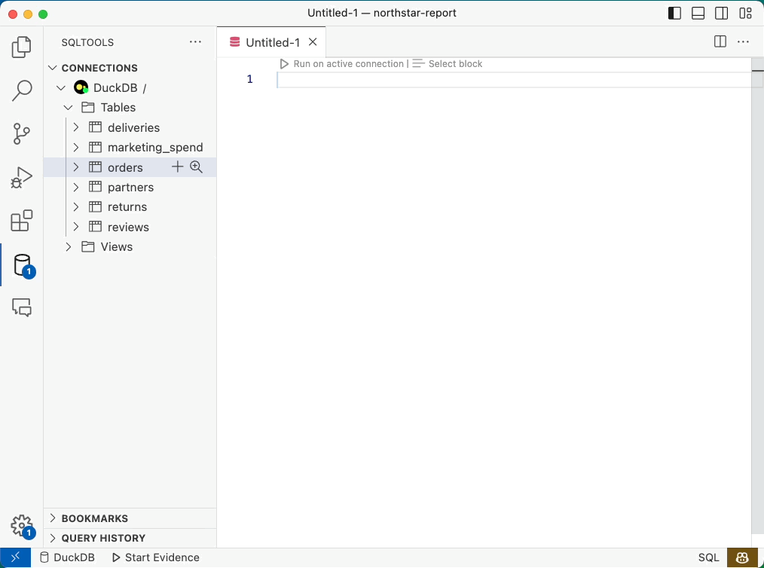Toggle the primary side bar visibility
The image size is (764, 568).
(x=675, y=13)
